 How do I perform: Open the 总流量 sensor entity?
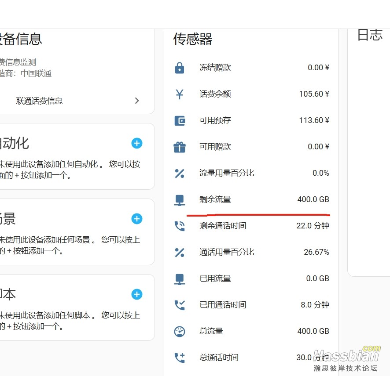(251, 331)
